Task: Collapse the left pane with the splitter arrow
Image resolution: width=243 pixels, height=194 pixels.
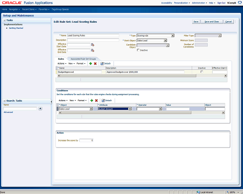Action: (51, 102)
